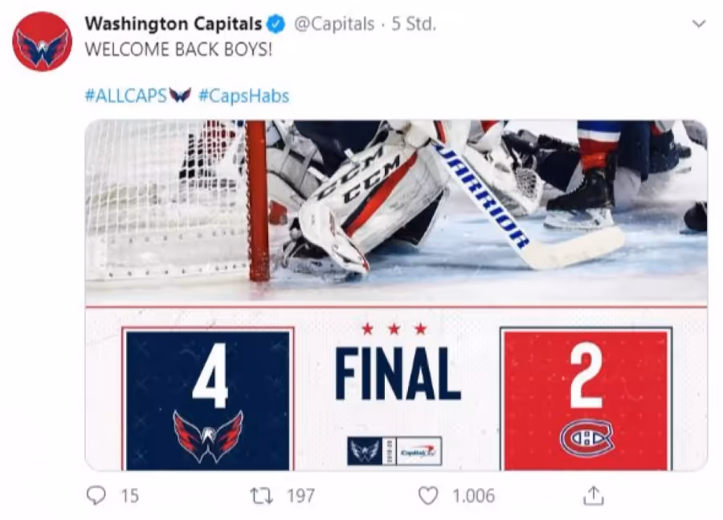Screen dimensions: 723x520
Task: Click the reply speech bubble icon
Action: click(x=96, y=496)
